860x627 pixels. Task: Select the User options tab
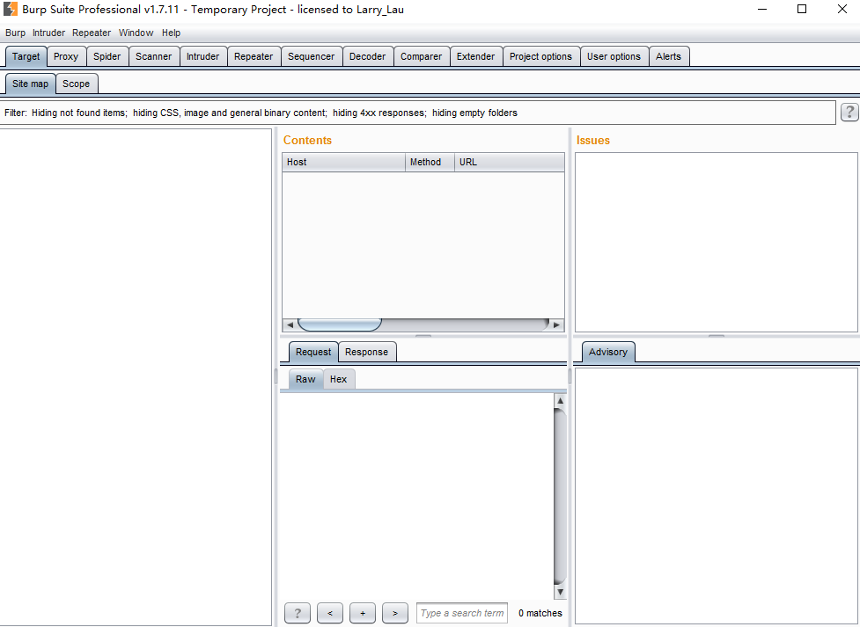(614, 56)
